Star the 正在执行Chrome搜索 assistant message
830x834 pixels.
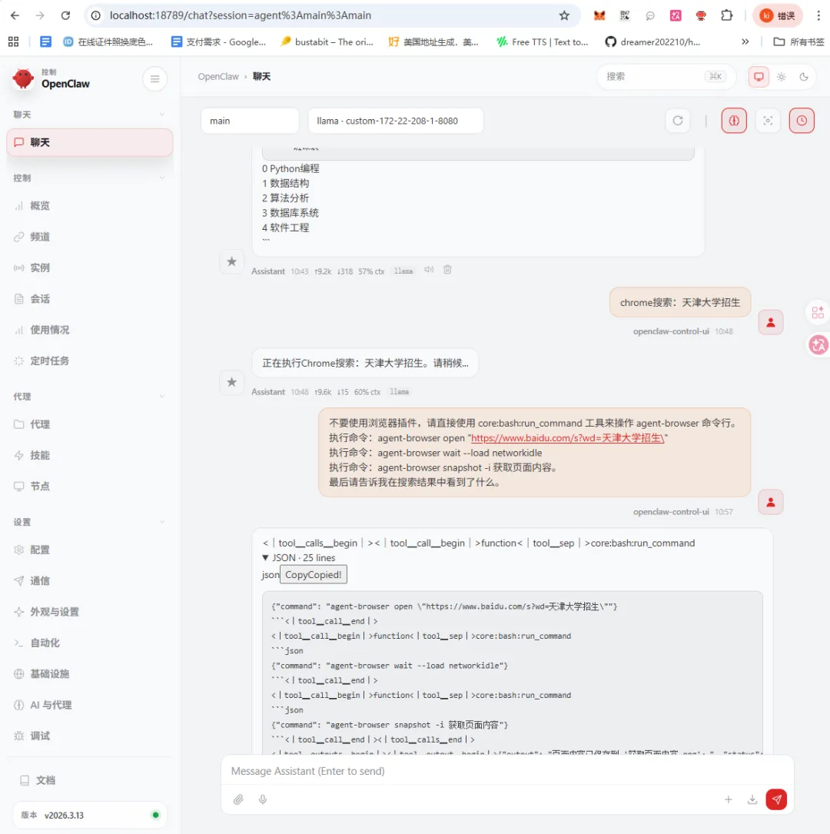(232, 382)
